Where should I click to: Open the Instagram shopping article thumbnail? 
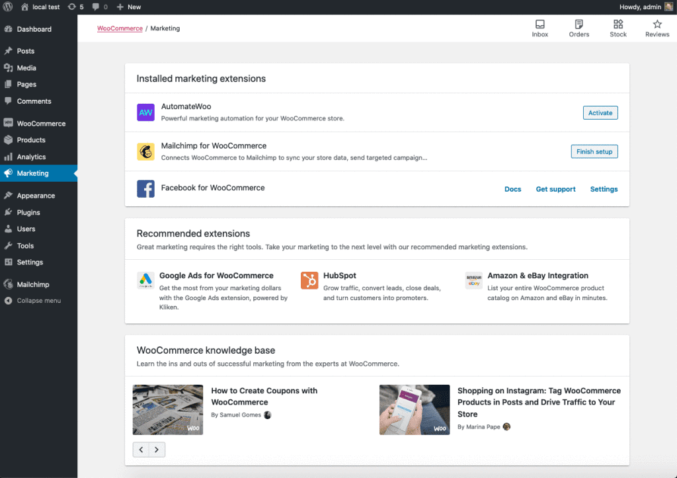click(415, 410)
